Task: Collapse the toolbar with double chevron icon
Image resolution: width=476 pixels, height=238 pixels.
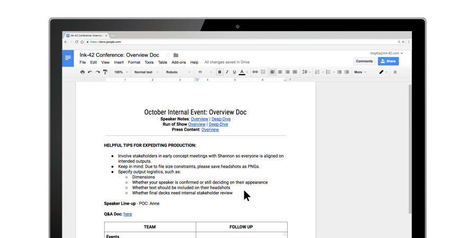Action: coord(395,72)
